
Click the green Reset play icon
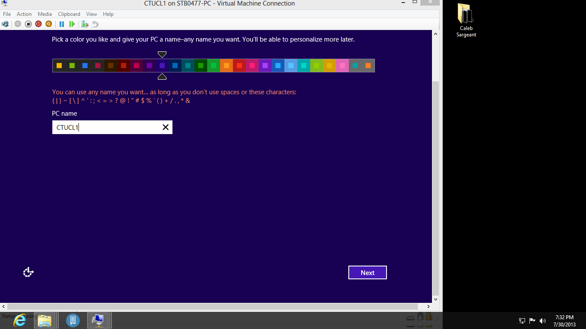[x=72, y=24]
